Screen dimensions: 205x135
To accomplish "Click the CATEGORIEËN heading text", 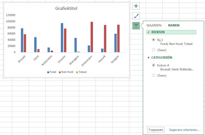I will [162, 57].
